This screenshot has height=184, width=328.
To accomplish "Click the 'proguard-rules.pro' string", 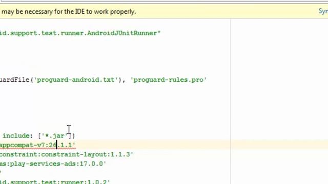I will (x=169, y=80).
